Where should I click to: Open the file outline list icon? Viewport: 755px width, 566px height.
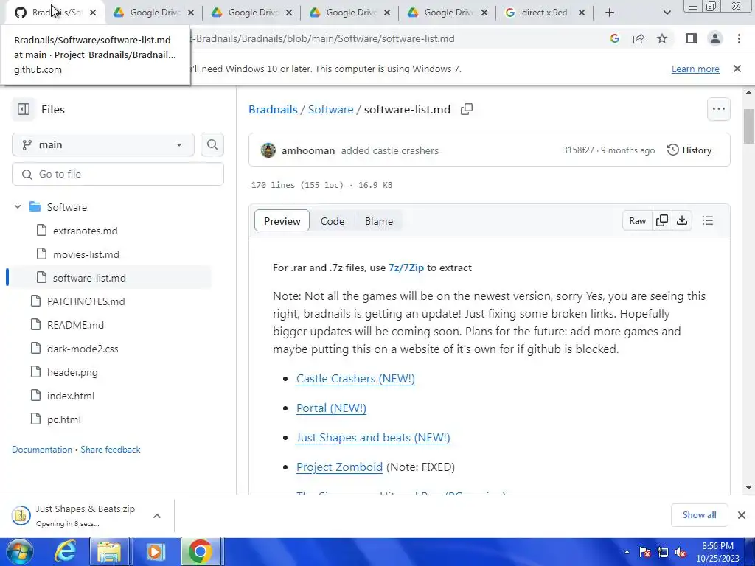(707, 220)
